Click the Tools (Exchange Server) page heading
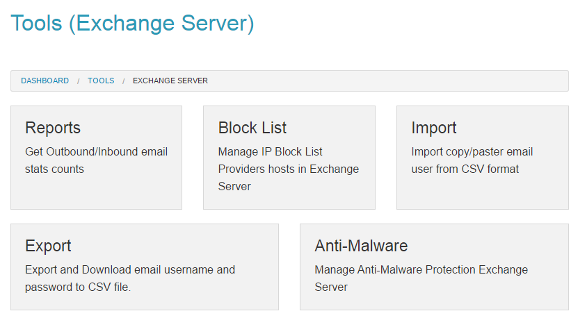This screenshot has width=587, height=327. [133, 23]
